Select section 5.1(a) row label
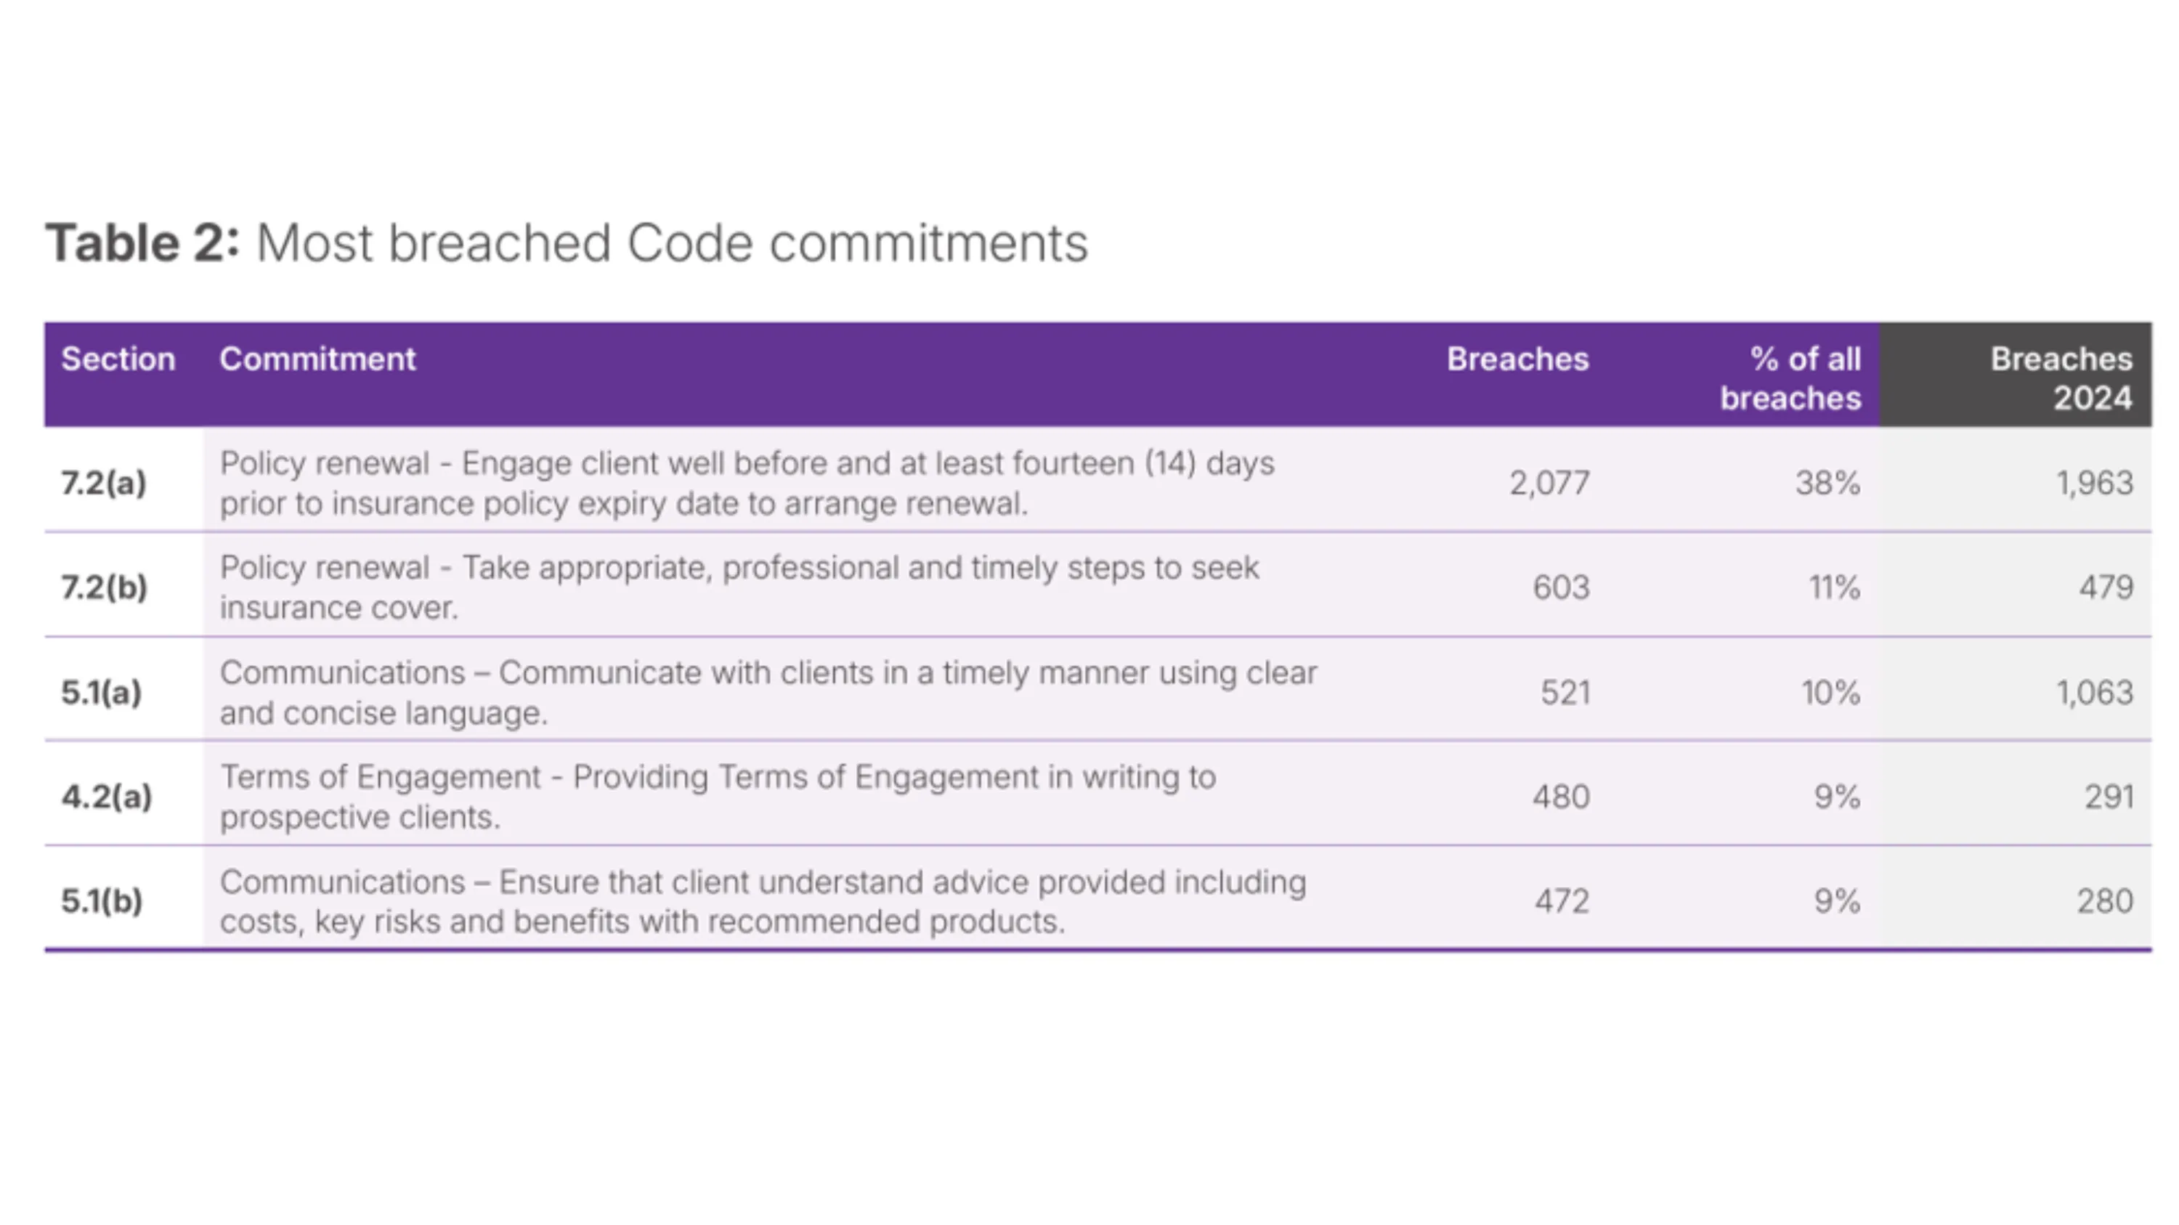This screenshot has height=1225, width=2179. pos(102,693)
